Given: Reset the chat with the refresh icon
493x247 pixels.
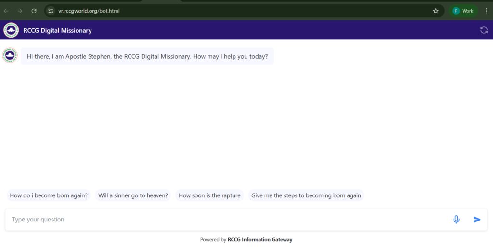Looking at the screenshot, I should point(484,30).
